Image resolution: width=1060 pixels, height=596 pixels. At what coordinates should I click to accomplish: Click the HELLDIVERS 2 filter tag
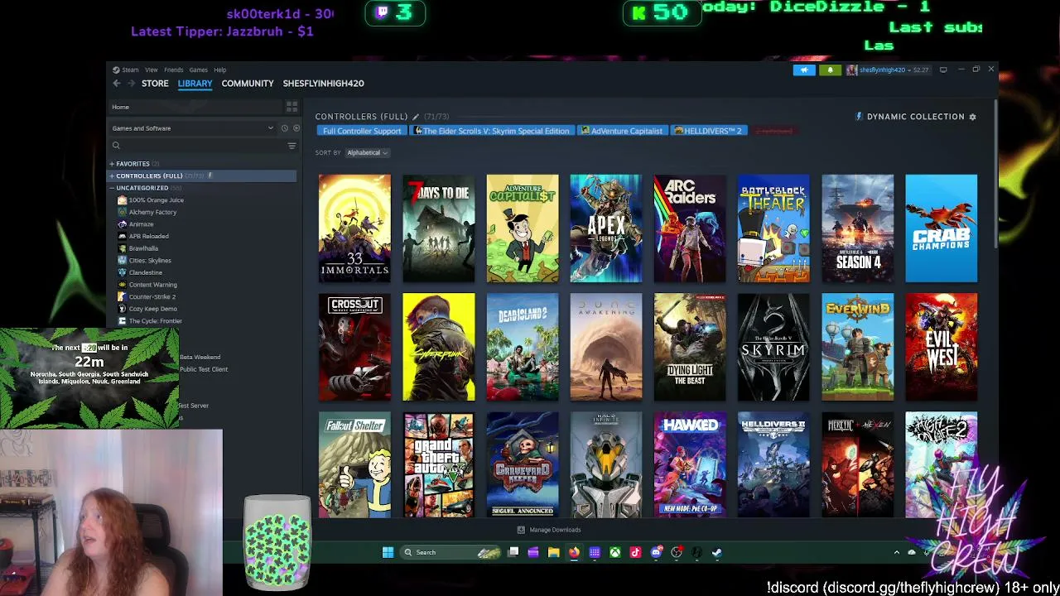pos(707,131)
